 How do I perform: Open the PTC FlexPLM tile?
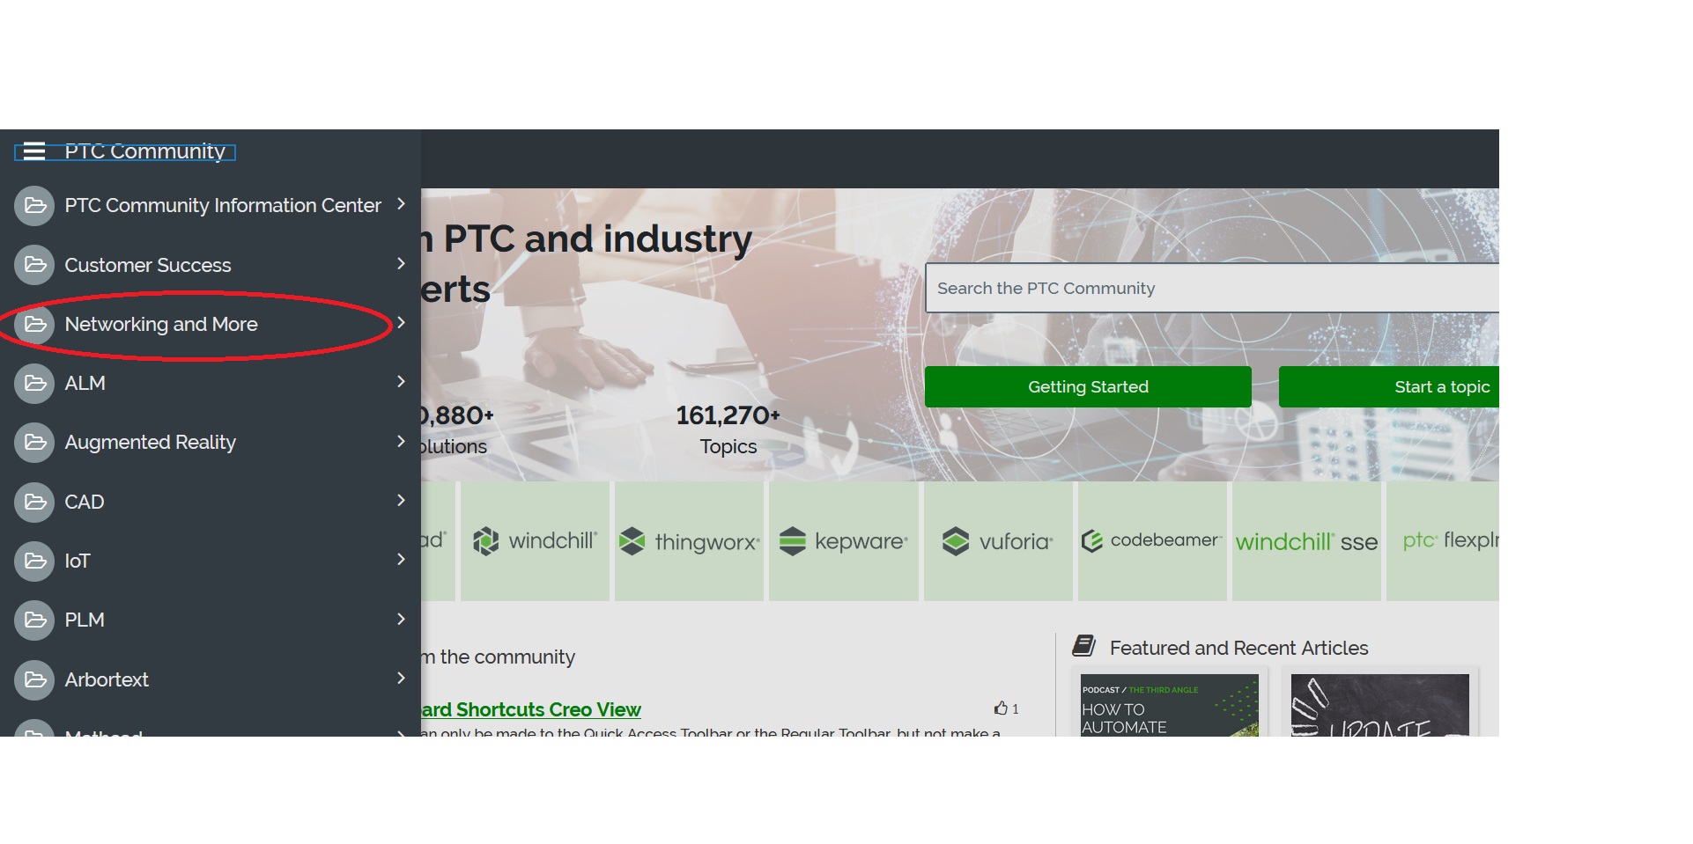coord(1453,540)
